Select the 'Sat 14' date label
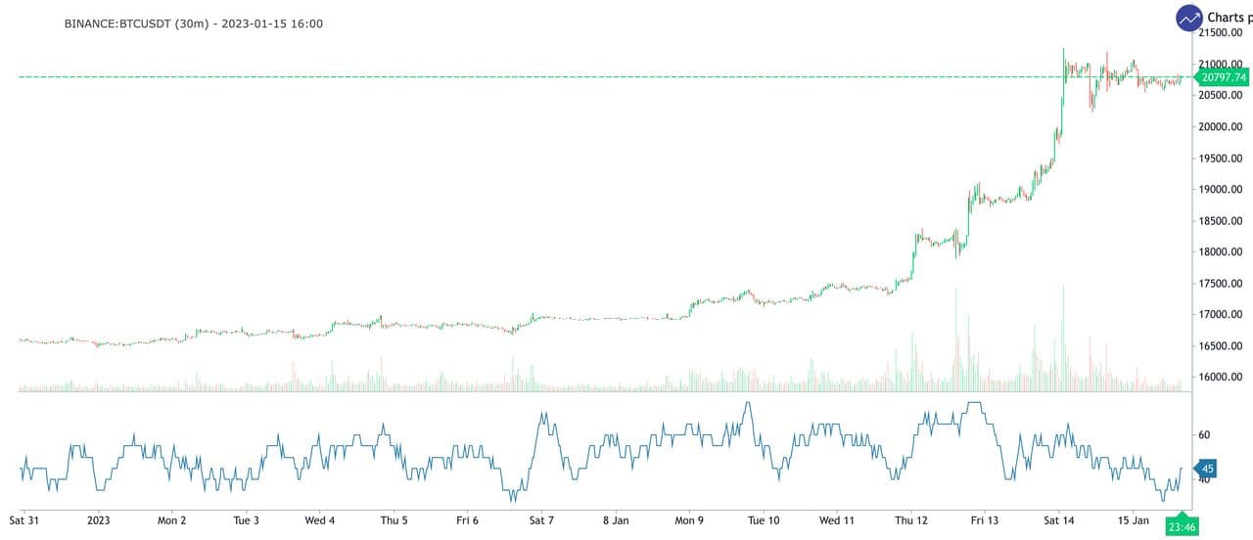 coord(1058,520)
